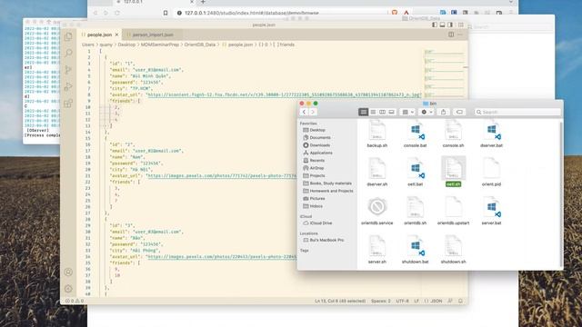
Task: Customize layout button in VS Code title bar
Action: (461, 25)
